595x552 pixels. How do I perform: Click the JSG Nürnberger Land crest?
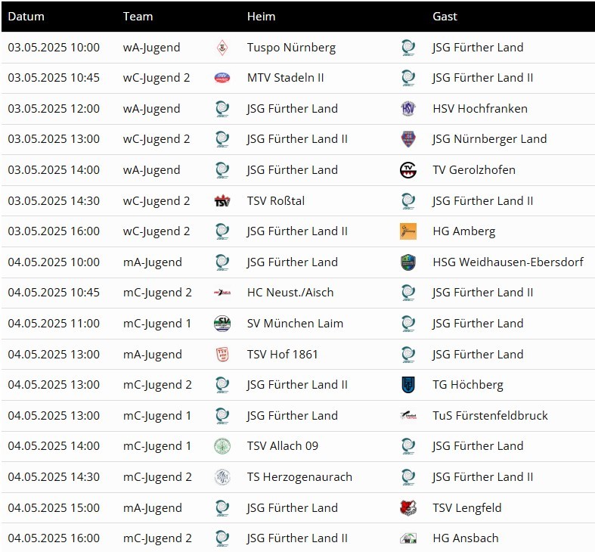[408, 139]
